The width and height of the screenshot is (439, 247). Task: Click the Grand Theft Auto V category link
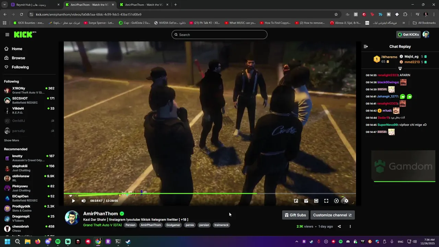[102, 225]
